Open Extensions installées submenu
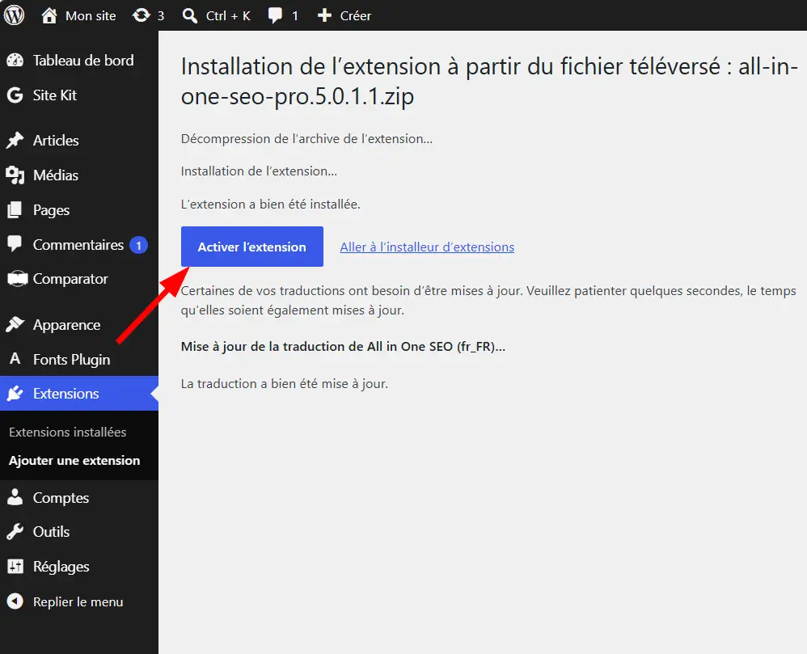 [x=67, y=432]
